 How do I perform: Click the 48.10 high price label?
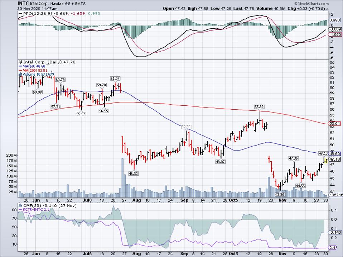pos(323,153)
